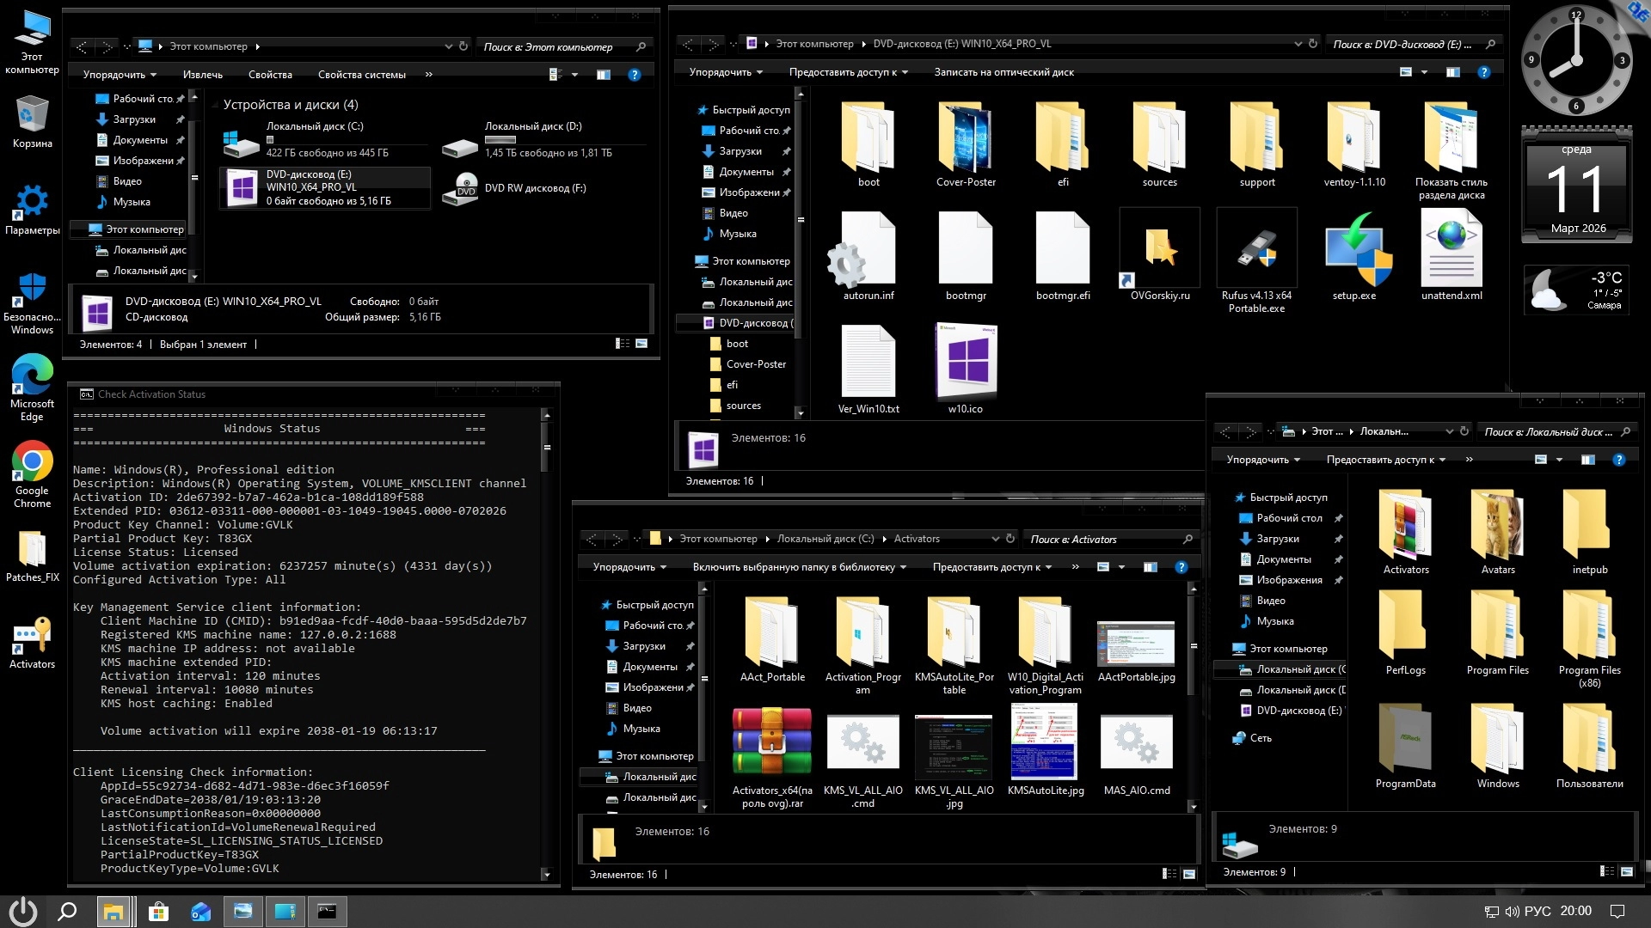The image size is (1651, 928).
Task: Switch Activators window to large icons view
Action: coord(1189,874)
